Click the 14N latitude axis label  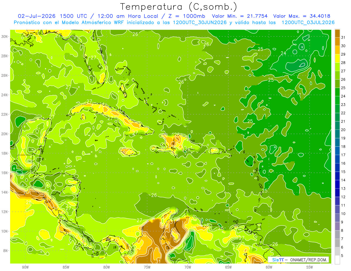(5, 192)
